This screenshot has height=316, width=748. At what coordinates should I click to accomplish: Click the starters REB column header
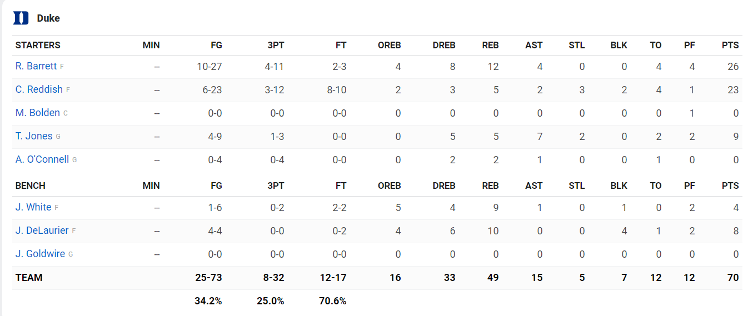tap(490, 46)
